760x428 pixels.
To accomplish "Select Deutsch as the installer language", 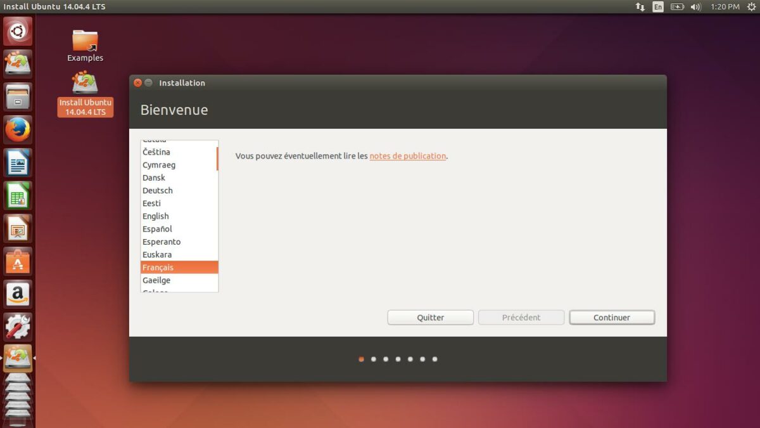I will 157,190.
